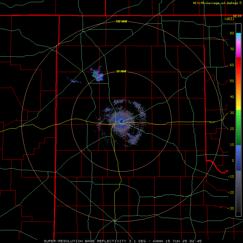The width and height of the screenshot is (243, 243).
Task: Click the 40 dBZ scale value
Action: click(232, 97)
